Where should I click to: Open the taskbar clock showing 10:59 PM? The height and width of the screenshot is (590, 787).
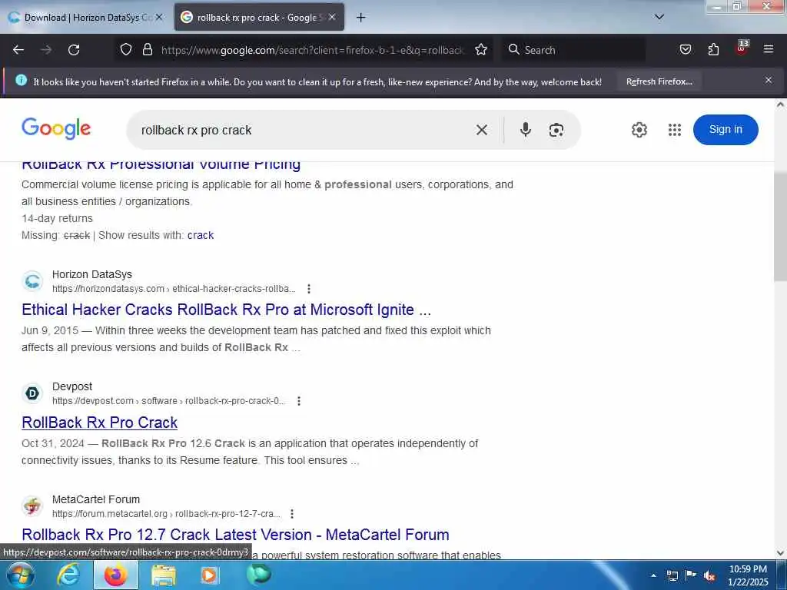pos(748,575)
